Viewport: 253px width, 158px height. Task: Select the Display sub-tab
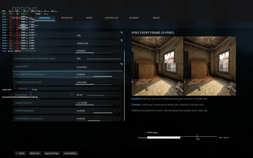click(23, 26)
